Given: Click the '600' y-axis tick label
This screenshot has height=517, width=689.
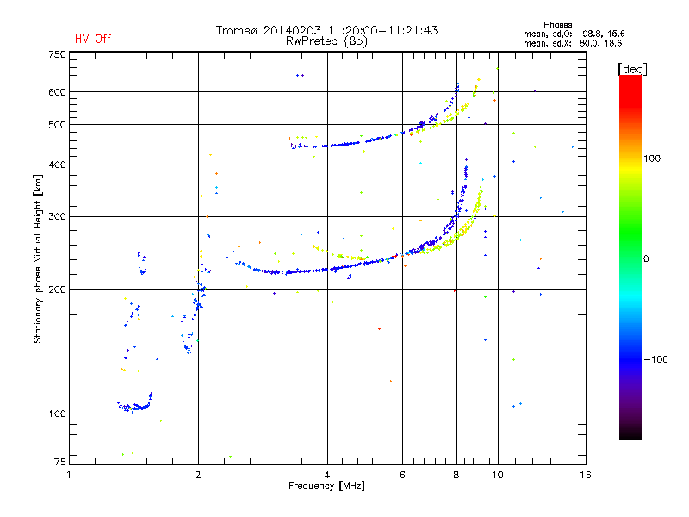Looking at the screenshot, I should coord(57,92).
